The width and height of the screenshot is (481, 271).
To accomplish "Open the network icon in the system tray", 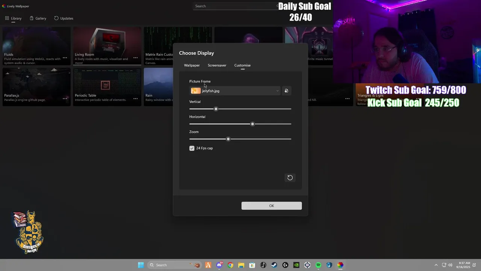I will pos(444,265).
